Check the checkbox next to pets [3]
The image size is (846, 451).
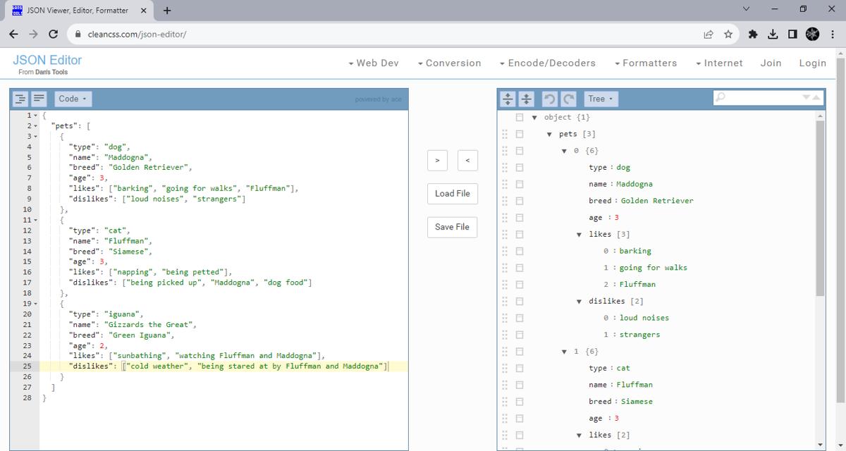(520, 133)
